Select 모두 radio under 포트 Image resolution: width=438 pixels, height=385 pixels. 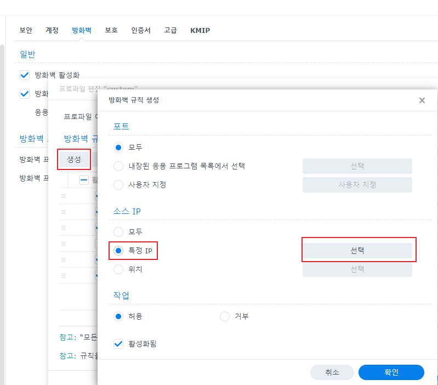pyautogui.click(x=118, y=147)
